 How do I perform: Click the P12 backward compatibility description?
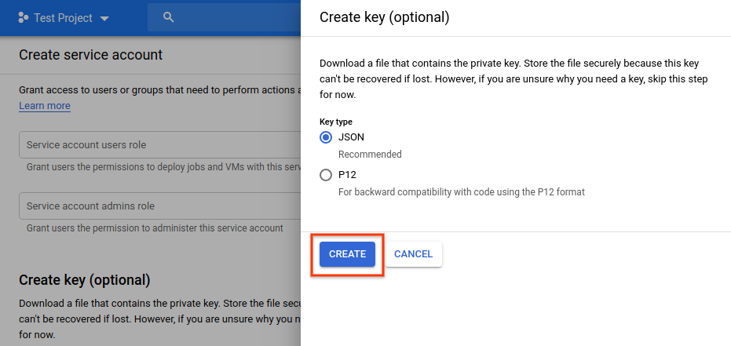[461, 191]
